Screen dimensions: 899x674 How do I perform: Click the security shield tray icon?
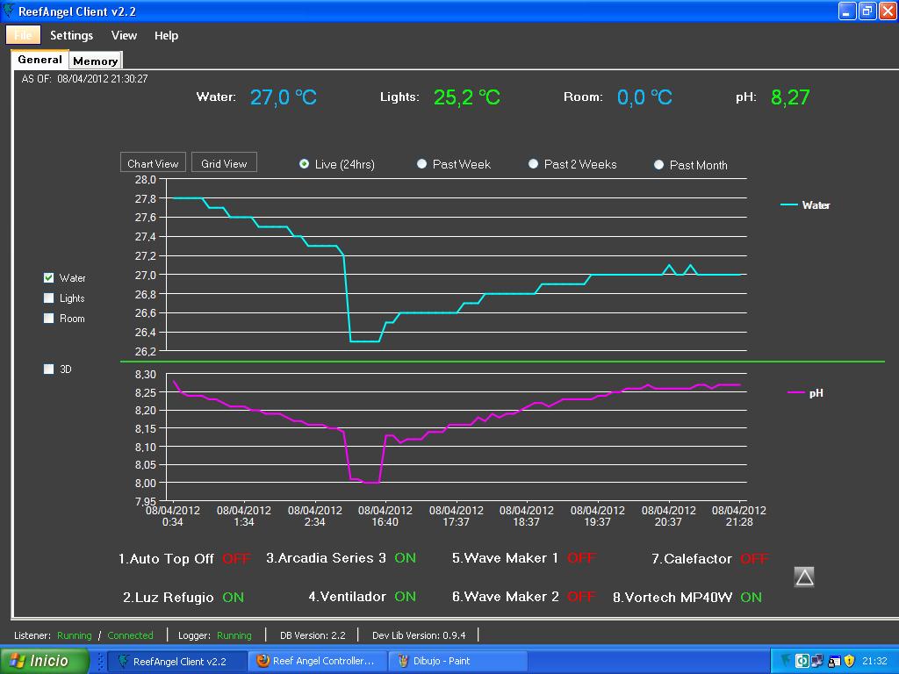[x=850, y=661]
